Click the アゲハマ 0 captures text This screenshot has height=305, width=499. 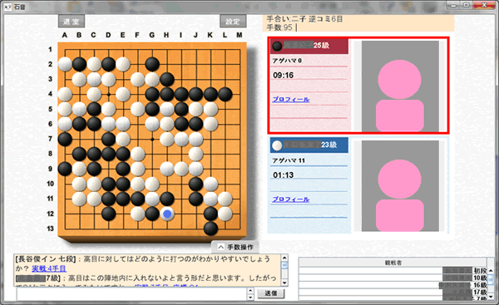click(x=287, y=61)
